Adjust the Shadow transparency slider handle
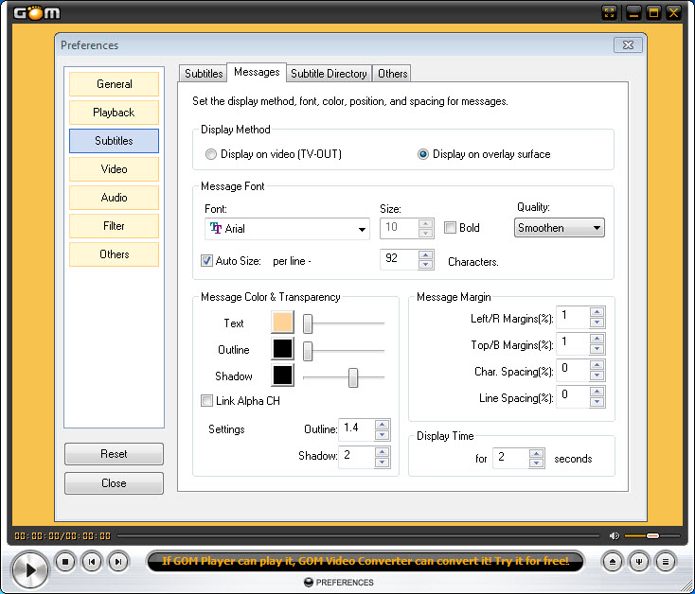The image size is (695, 594). tap(353, 377)
